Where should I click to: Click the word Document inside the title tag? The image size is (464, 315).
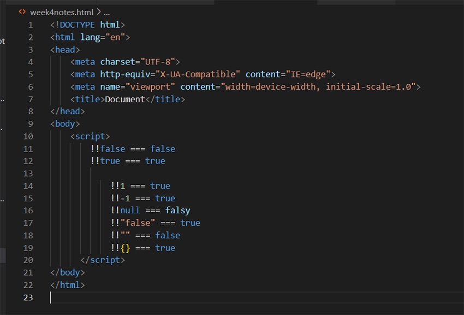coord(125,99)
